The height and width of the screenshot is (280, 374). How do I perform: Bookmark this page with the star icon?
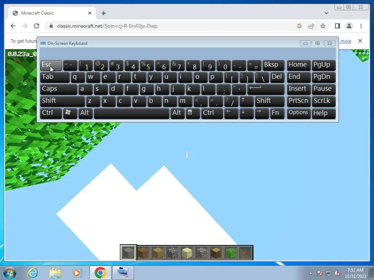click(x=323, y=26)
